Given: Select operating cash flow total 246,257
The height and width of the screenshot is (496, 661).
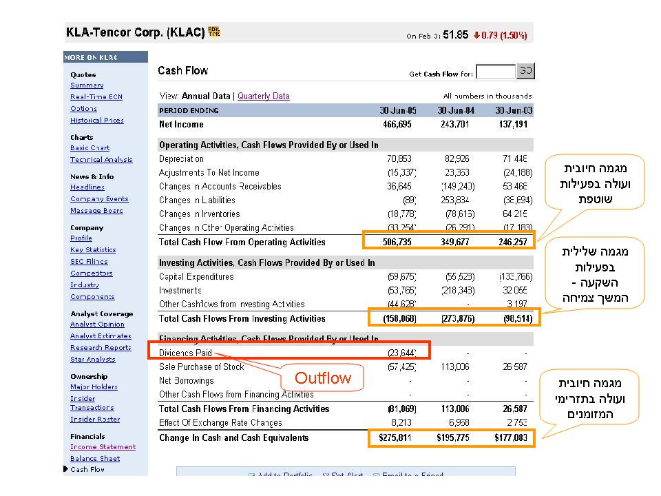Looking at the screenshot, I should pos(513,242).
